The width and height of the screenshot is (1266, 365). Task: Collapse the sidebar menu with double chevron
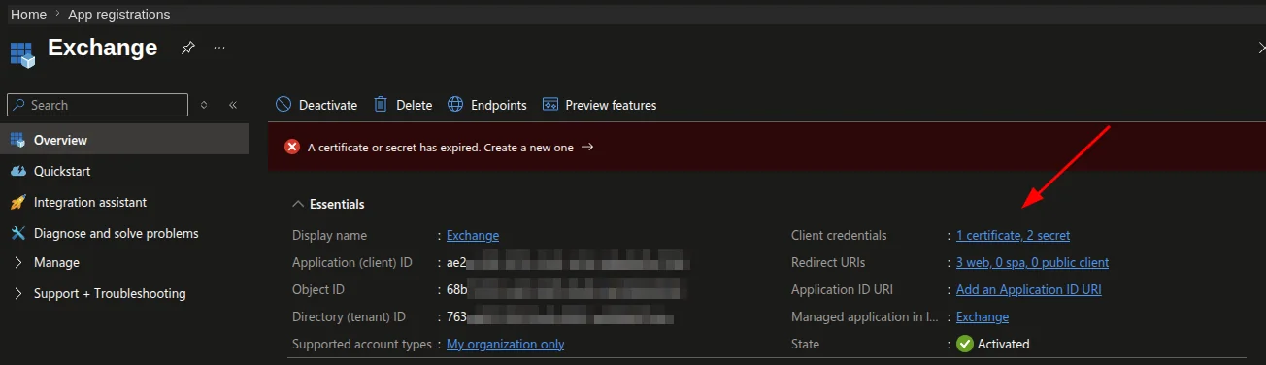[x=233, y=105]
